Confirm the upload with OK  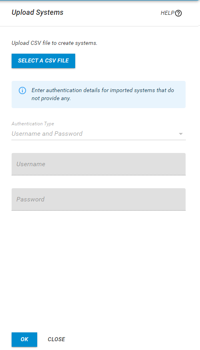tap(24, 339)
